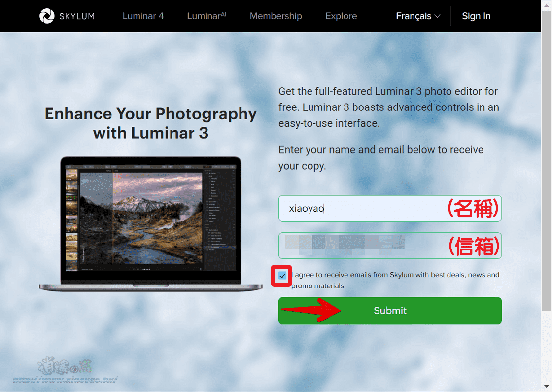Click the text about the full-featured Luminar 3 photo editor

click(x=389, y=107)
